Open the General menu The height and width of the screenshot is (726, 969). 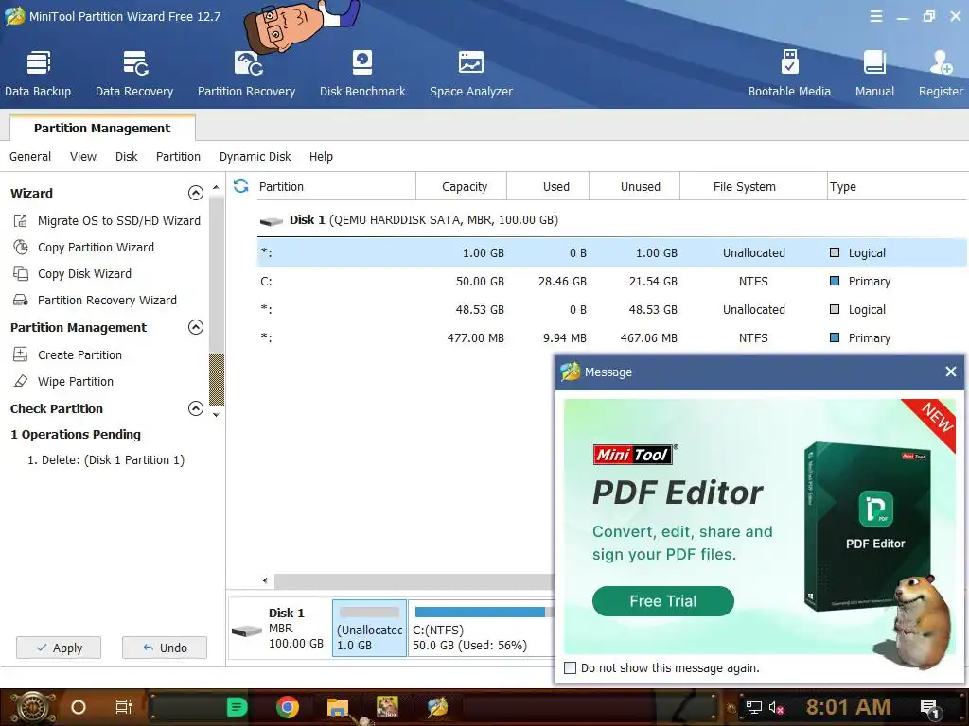(30, 156)
